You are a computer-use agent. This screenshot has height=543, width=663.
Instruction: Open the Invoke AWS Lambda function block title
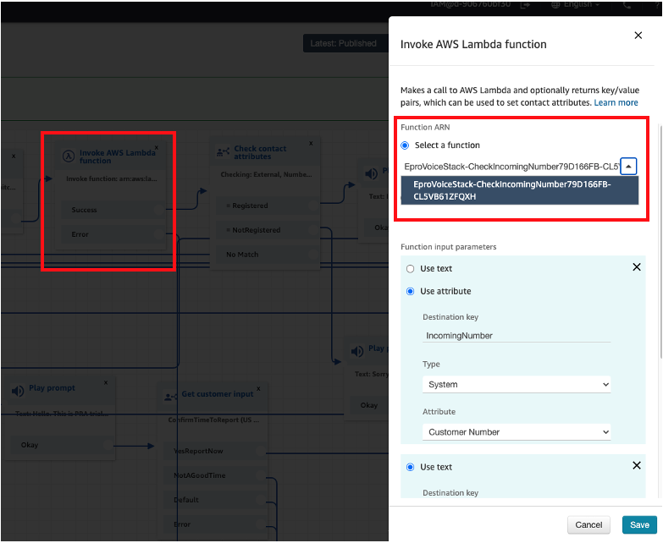tap(117, 156)
